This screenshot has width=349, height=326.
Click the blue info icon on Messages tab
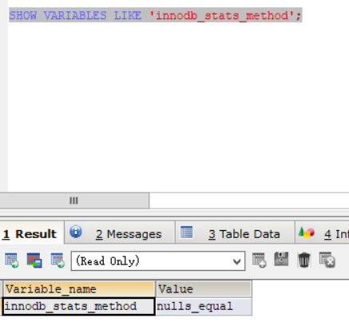point(76,232)
